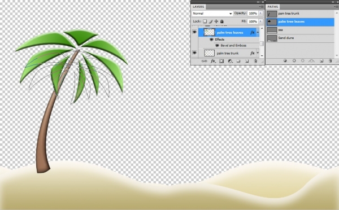Create a new layer in the Layers panel
The width and height of the screenshot is (339, 210).
(x=247, y=61)
